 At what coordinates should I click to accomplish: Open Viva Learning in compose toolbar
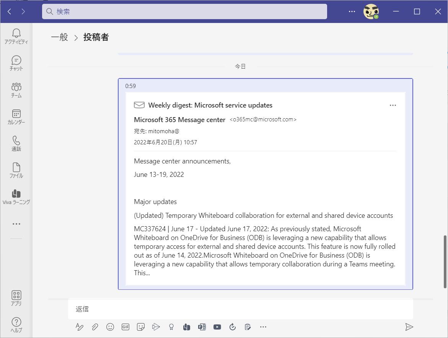[x=187, y=327]
